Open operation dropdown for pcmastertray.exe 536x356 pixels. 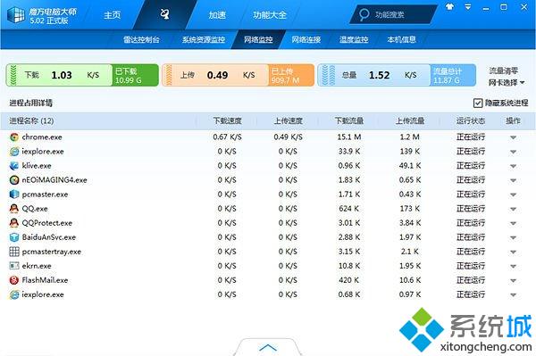(513, 253)
